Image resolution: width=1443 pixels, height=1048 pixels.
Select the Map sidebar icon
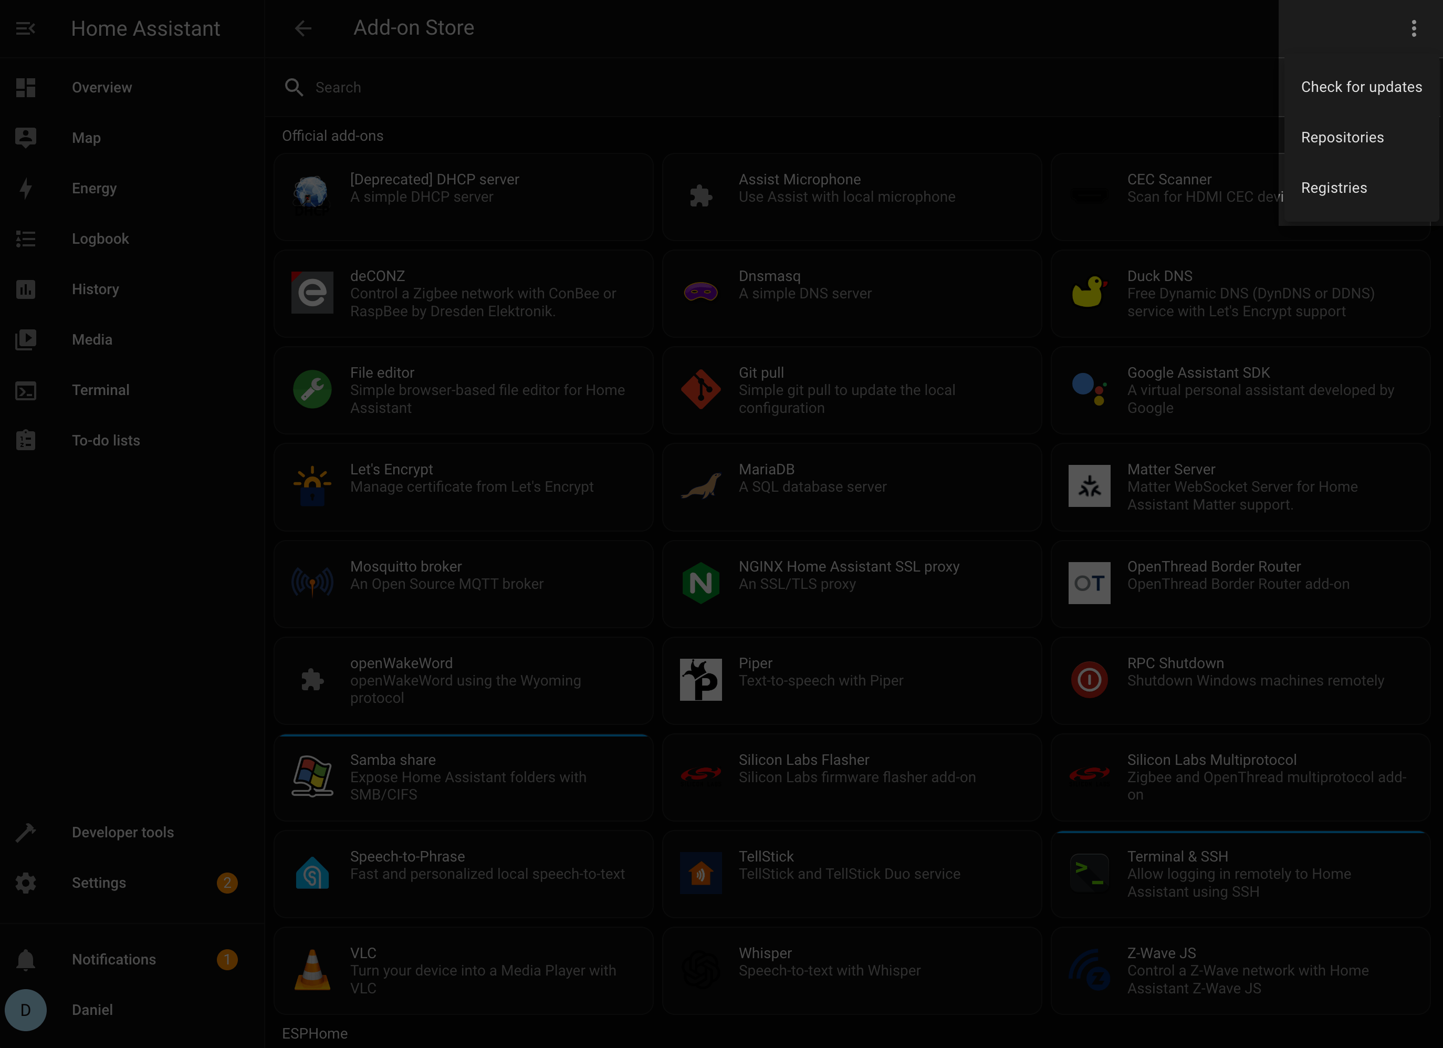25,138
